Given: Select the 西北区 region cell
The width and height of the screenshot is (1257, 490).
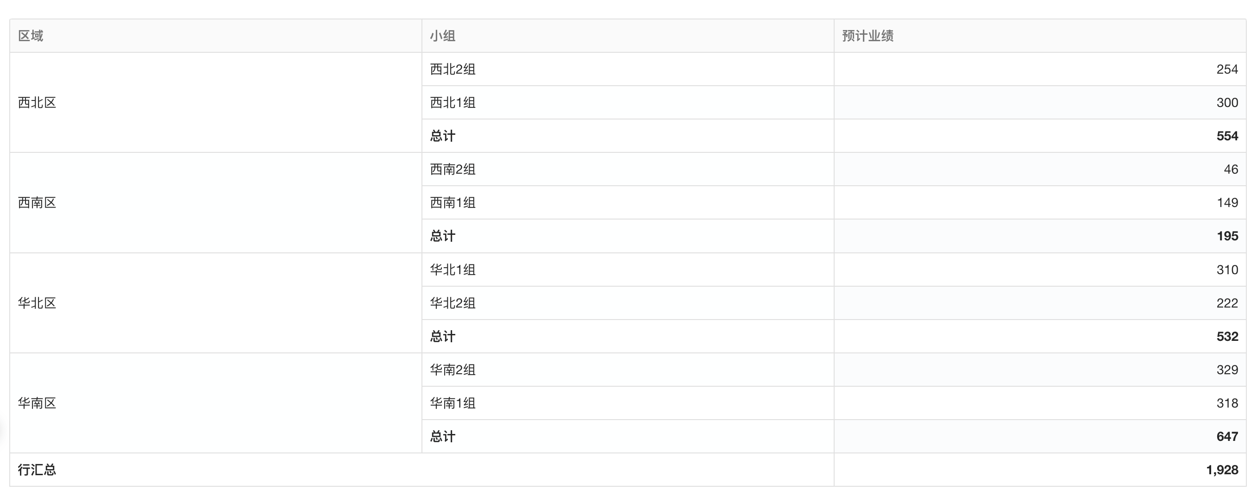Looking at the screenshot, I should (x=37, y=102).
